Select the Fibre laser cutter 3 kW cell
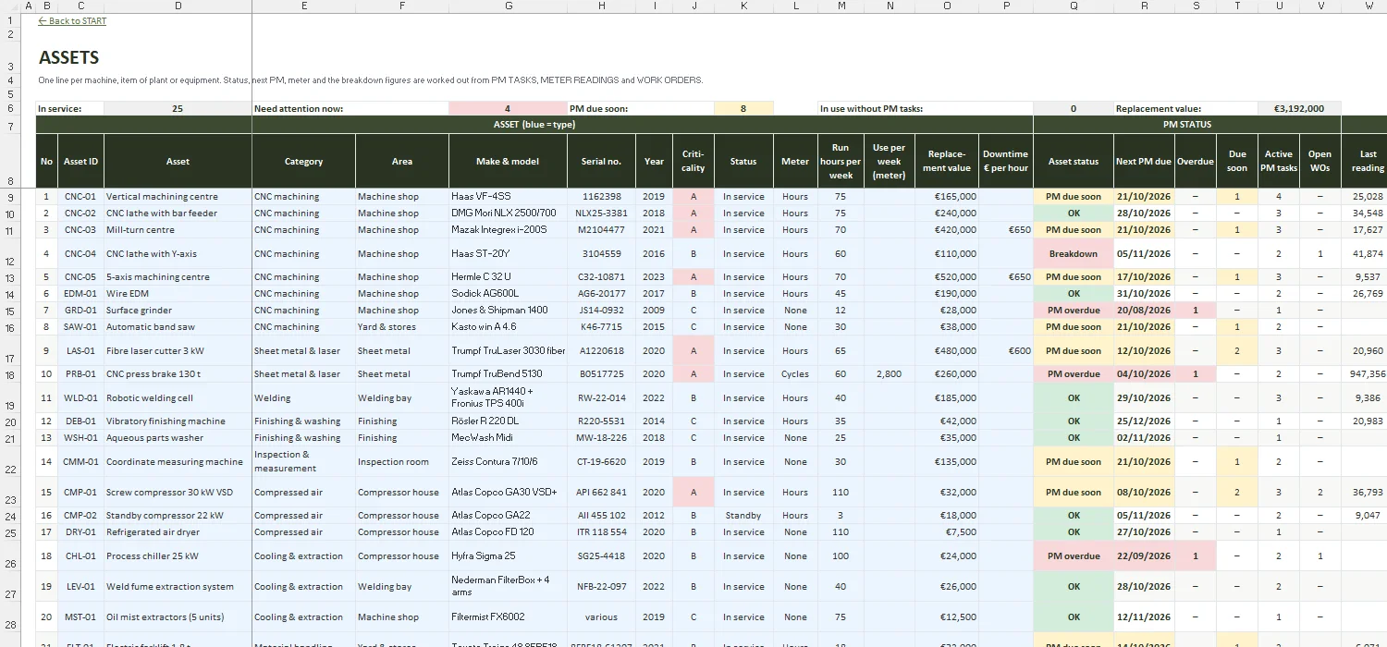Image resolution: width=1387 pixels, height=647 pixels. click(x=178, y=351)
